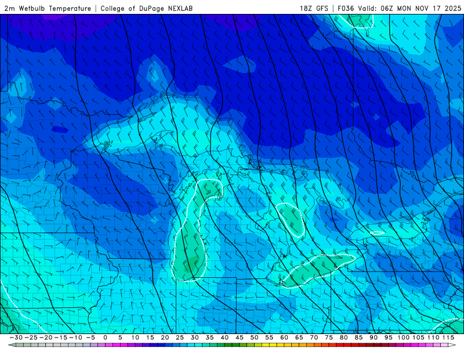The height and width of the screenshot is (348, 464).
Task: Click the legend value "-30"
Action: pos(16,338)
